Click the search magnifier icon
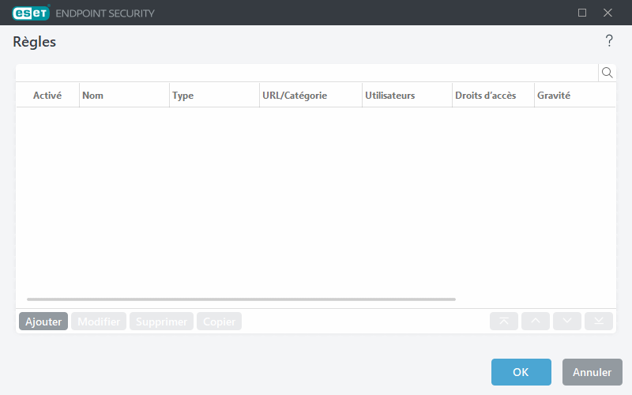The width and height of the screenshot is (632, 395). (x=608, y=73)
